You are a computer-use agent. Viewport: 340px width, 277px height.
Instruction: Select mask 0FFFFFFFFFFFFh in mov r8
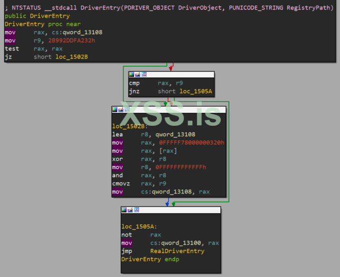pyautogui.click(x=181, y=167)
